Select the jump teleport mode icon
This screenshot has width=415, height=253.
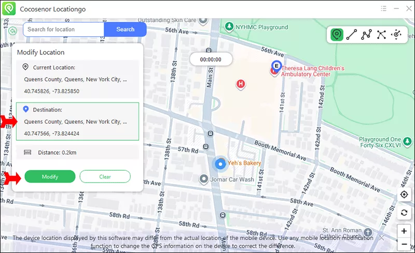(x=381, y=35)
